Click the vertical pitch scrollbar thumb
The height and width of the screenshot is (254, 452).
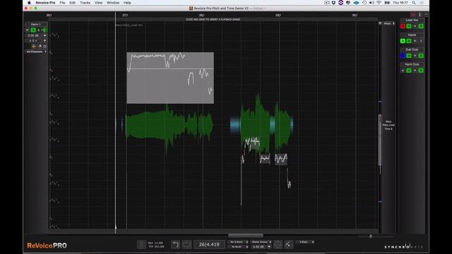[x=380, y=140]
